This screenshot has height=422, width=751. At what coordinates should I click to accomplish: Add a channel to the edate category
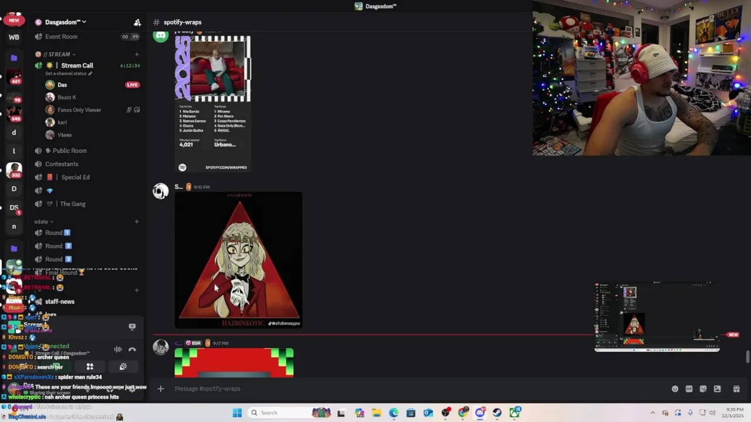pos(137,222)
